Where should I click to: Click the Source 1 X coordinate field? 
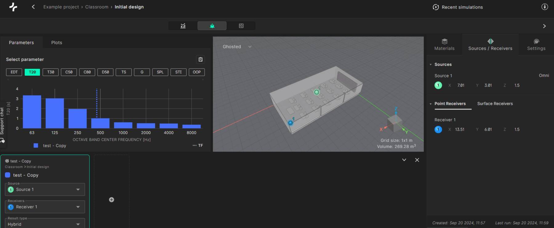[461, 85]
